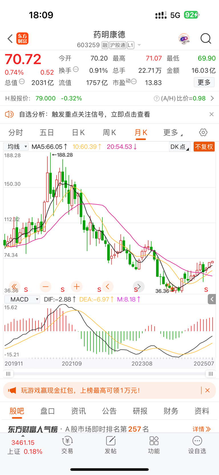Switch to 资讯 tab
This screenshot has width=219, height=475.
[x=78, y=411]
